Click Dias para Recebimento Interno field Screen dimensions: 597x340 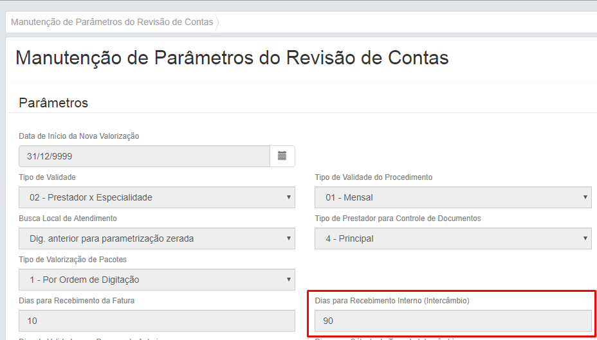pyautogui.click(x=453, y=321)
